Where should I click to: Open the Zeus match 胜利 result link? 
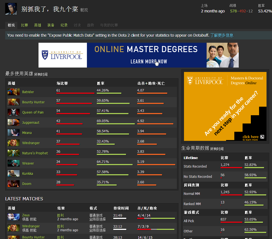coord(60,215)
